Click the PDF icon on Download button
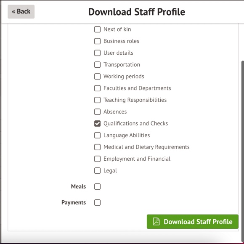The image size is (244, 244). click(156, 221)
